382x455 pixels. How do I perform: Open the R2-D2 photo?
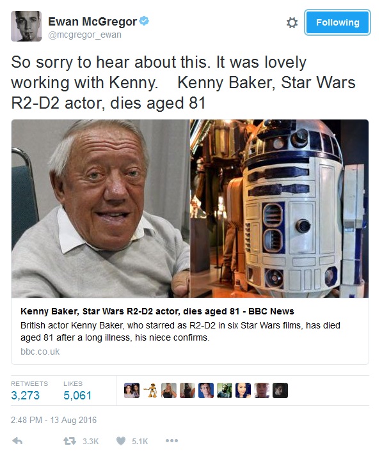coord(280,208)
